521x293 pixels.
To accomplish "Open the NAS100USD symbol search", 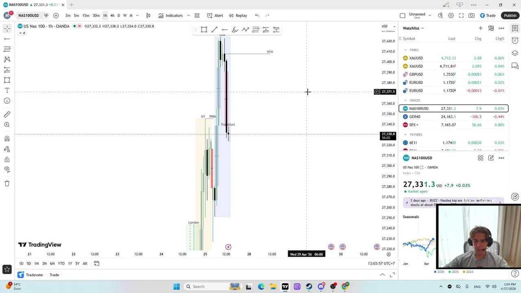I will point(28,15).
